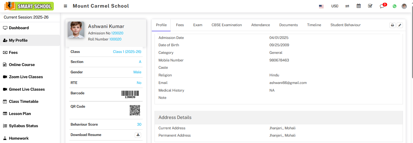The image size is (413, 143).
Task: Click the Smart School logo
Action: [x=29, y=6]
